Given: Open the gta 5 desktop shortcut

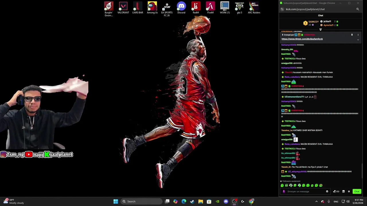Looking at the screenshot, I should [x=239, y=8].
